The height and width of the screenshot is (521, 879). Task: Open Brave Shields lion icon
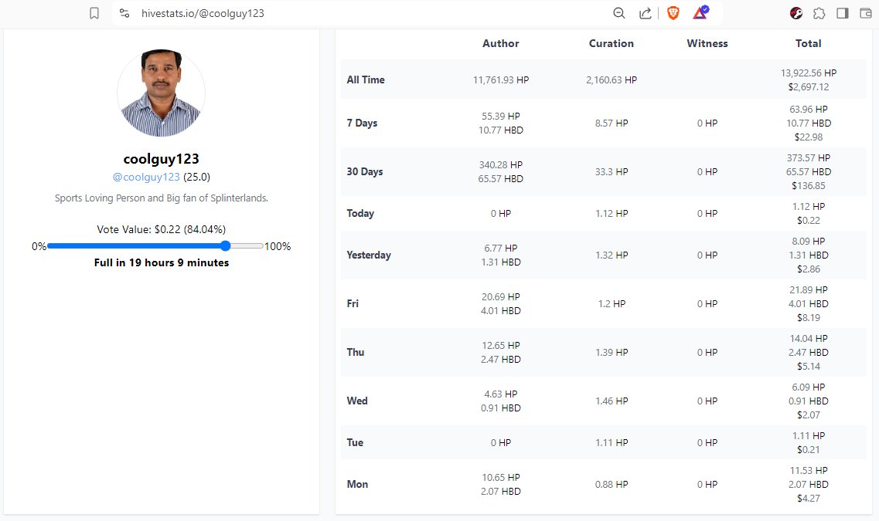[673, 13]
